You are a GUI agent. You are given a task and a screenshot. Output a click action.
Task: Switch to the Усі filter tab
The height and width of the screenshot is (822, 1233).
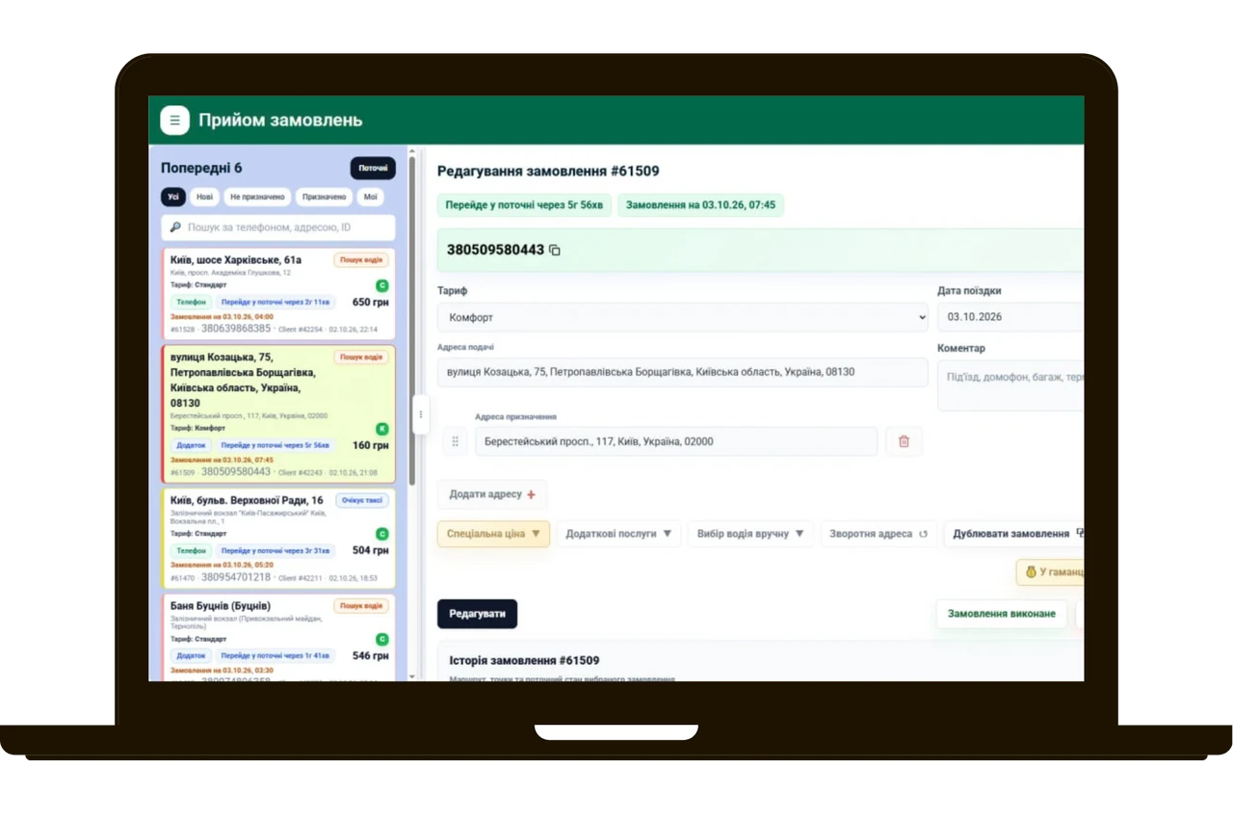click(173, 197)
